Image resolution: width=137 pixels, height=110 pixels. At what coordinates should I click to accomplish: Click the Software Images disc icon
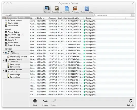coord(6,20)
